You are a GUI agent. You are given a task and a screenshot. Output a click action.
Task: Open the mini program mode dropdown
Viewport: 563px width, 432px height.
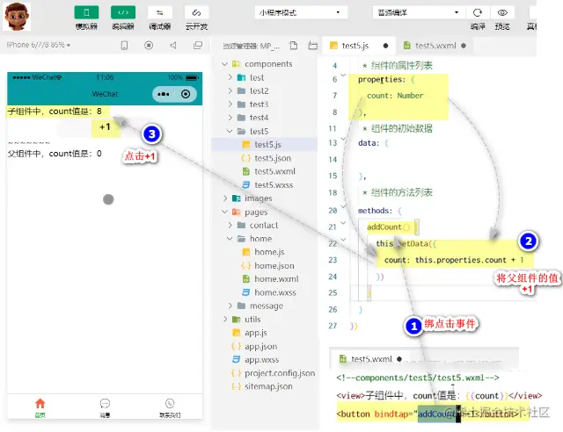click(301, 12)
